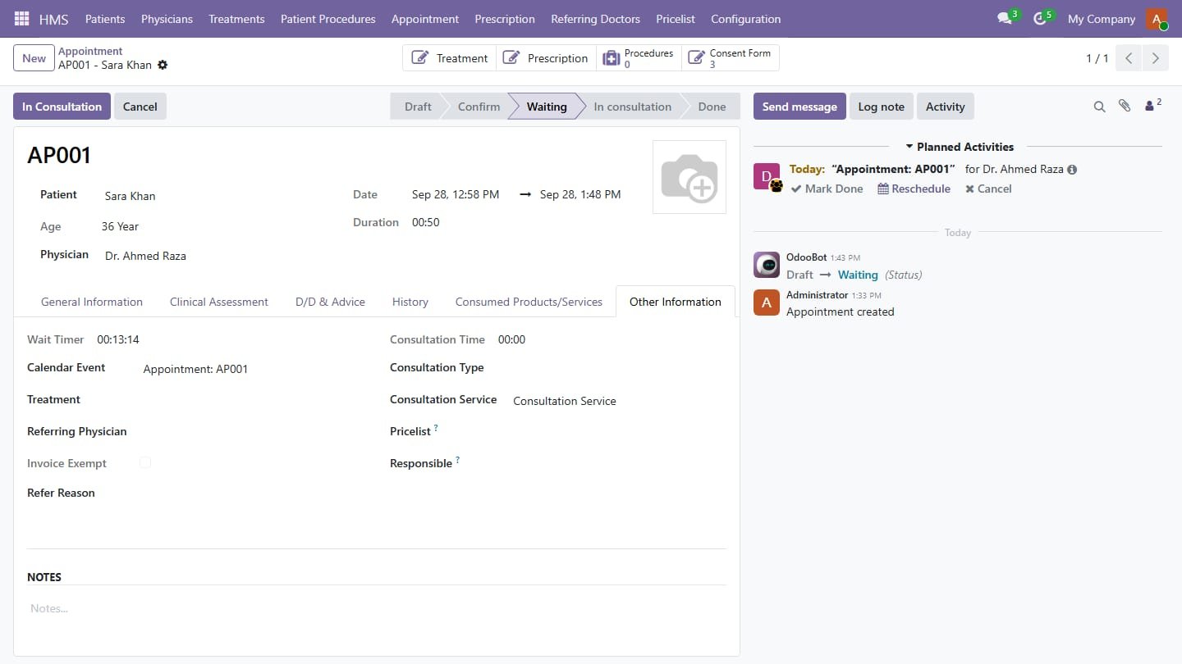
Task: Upload a photo via the camera placeholder
Action: click(689, 177)
